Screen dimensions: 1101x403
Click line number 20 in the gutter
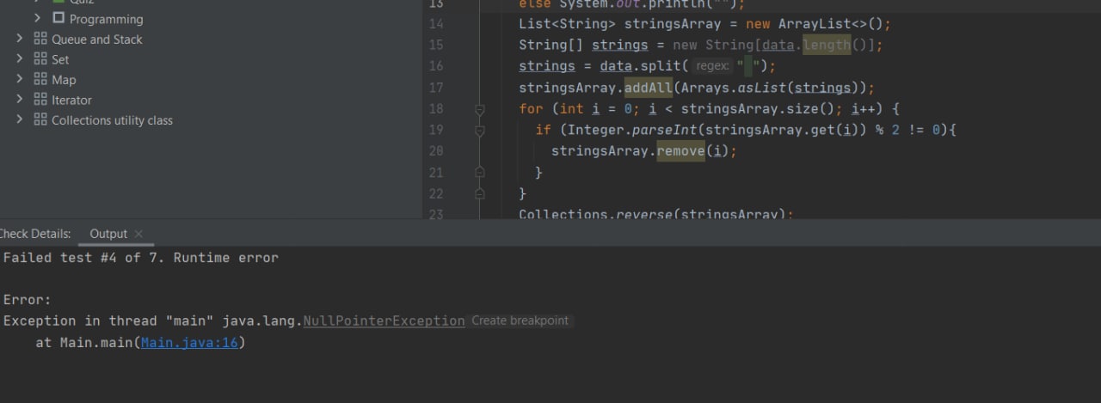pyautogui.click(x=435, y=151)
